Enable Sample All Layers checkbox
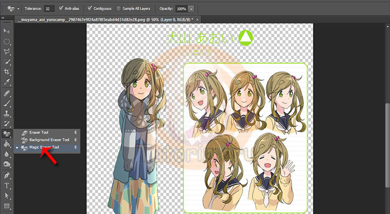 (x=118, y=8)
